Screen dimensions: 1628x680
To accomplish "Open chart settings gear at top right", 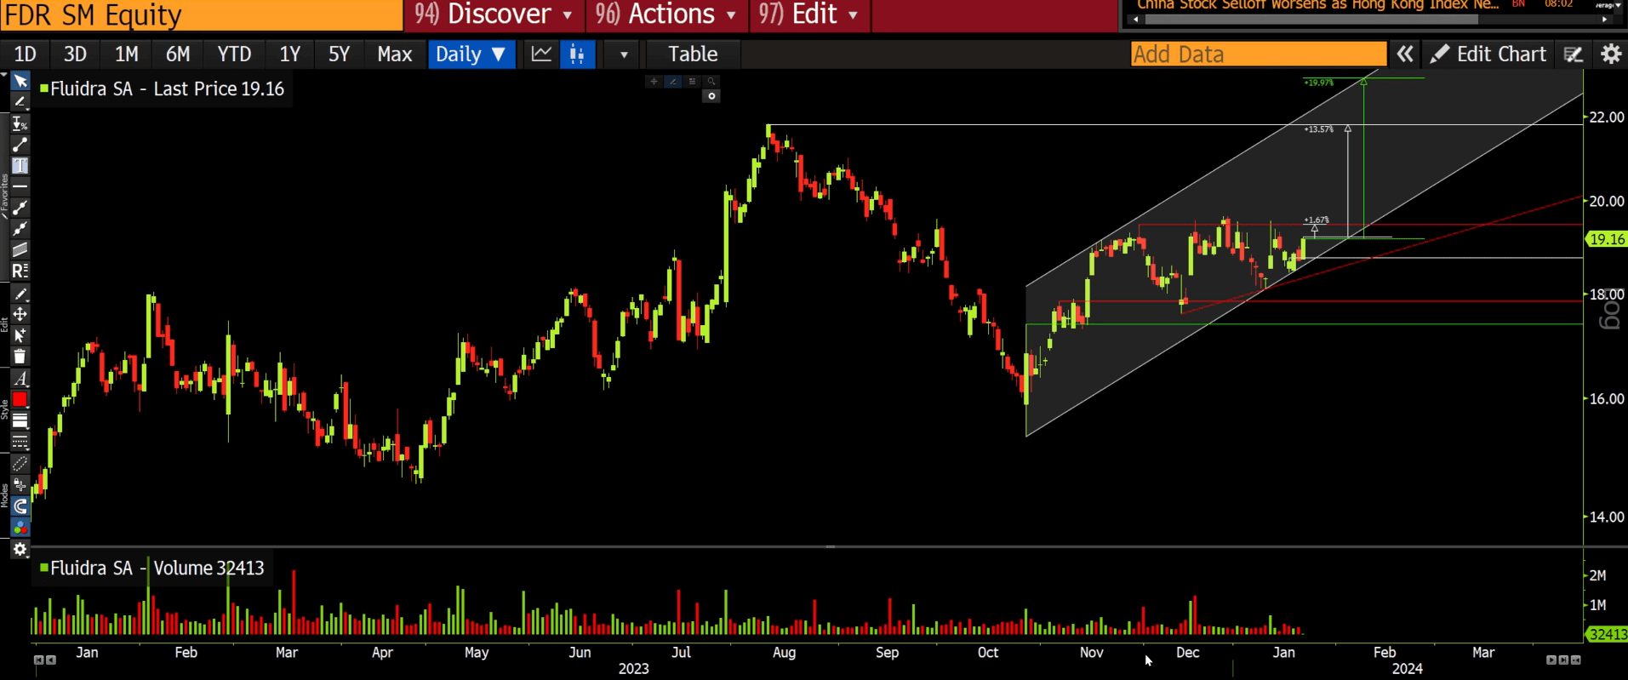I will tap(1611, 54).
